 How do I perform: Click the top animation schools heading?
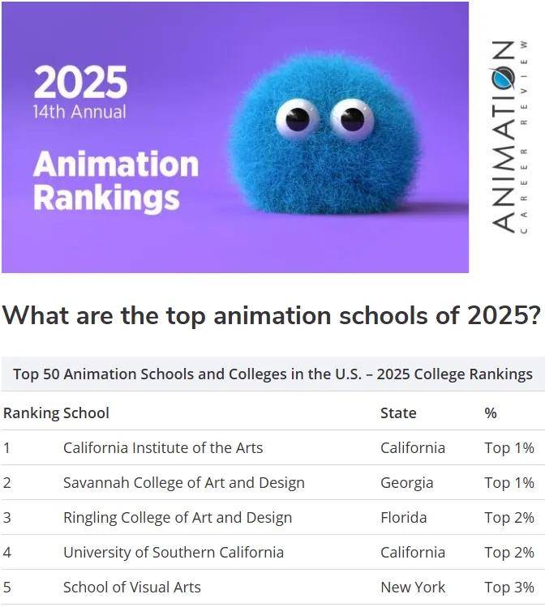271,315
